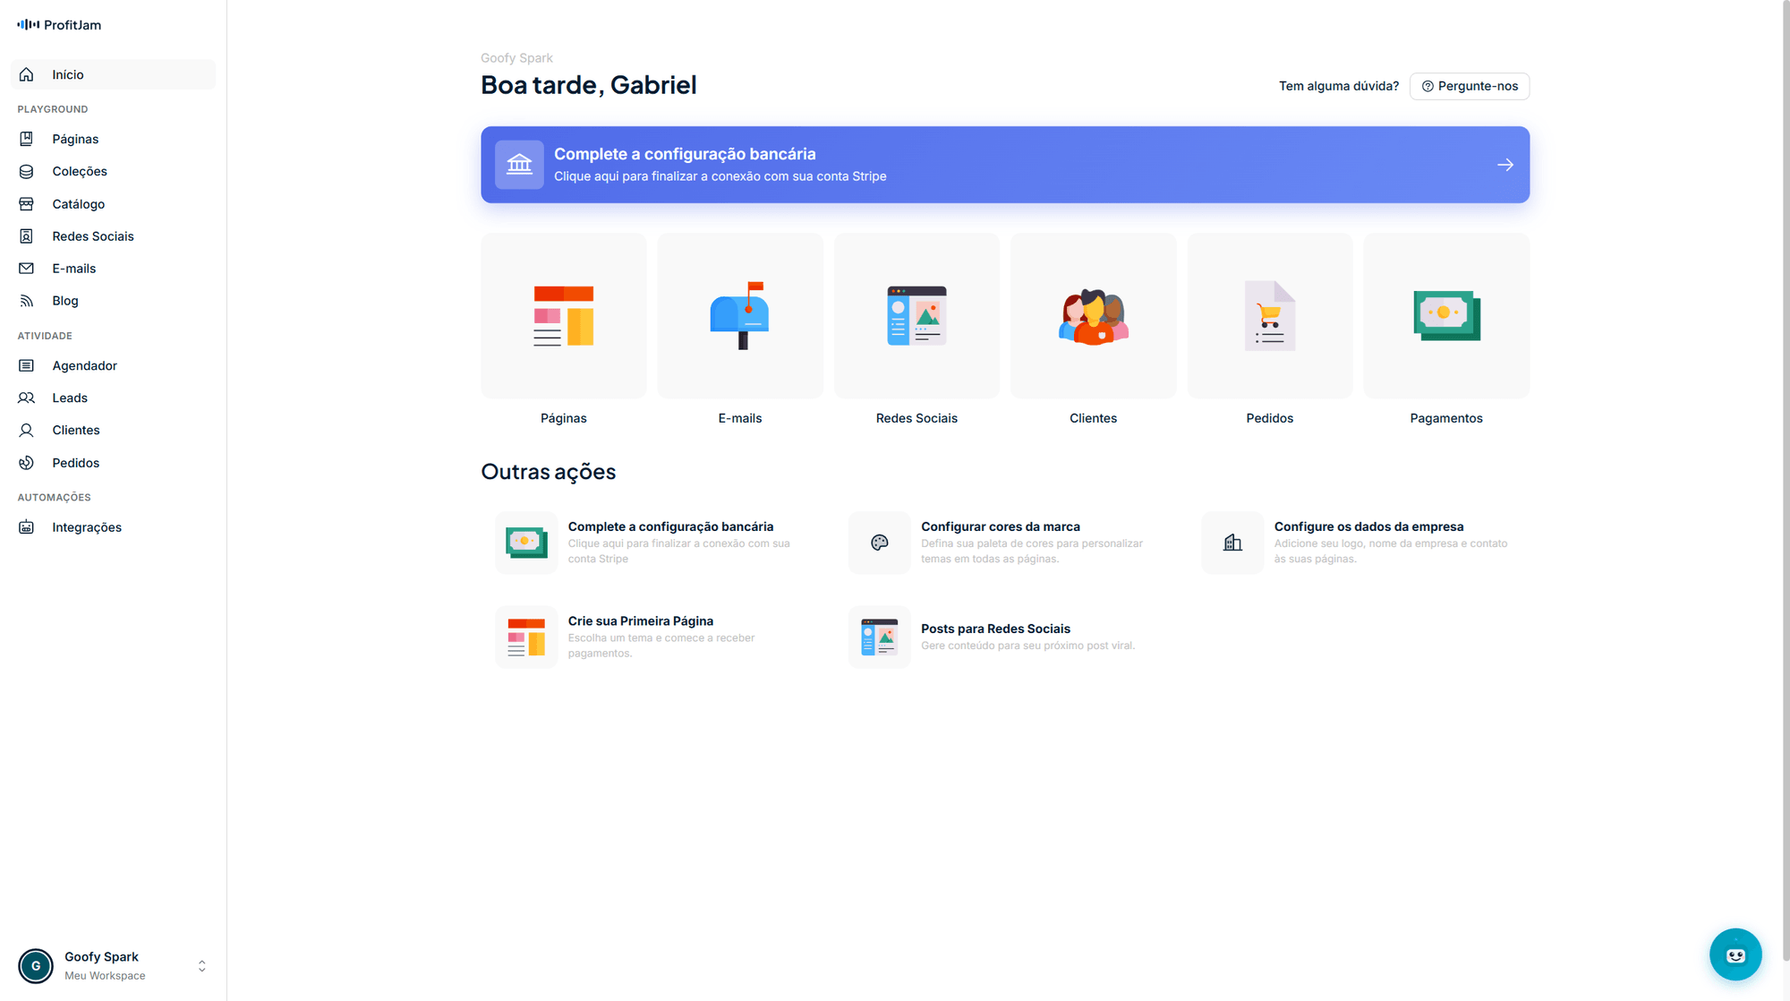
Task: Open the Páginas card thumbnail
Action: 564,316
